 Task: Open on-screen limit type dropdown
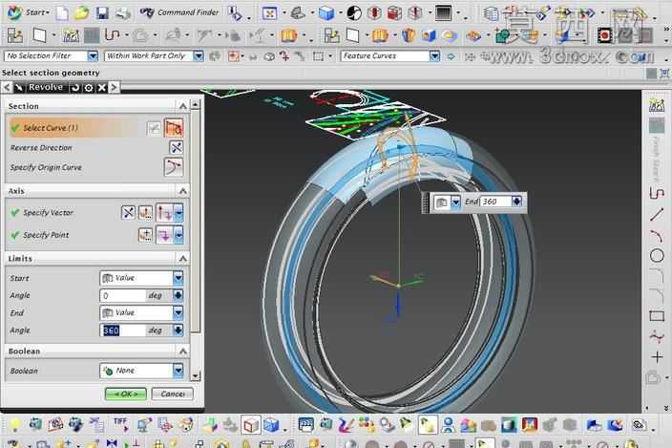[455, 202]
